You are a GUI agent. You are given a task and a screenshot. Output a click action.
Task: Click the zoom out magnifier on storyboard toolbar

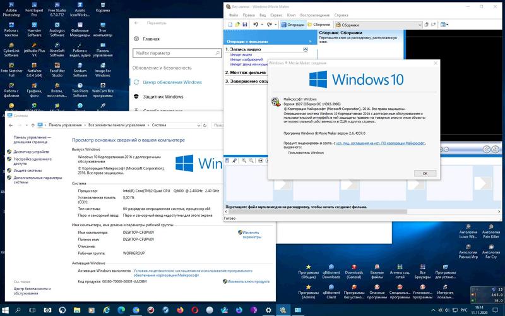251,161
